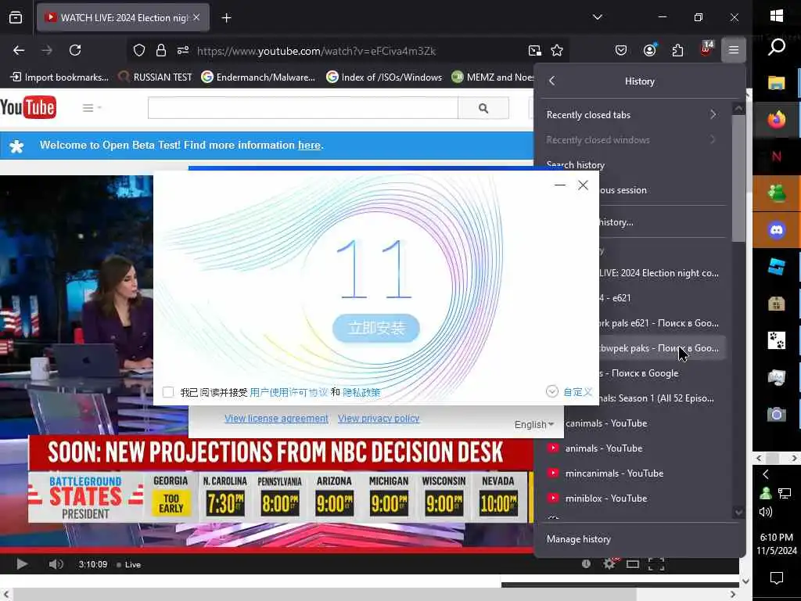Open View license agreement link

276,419
